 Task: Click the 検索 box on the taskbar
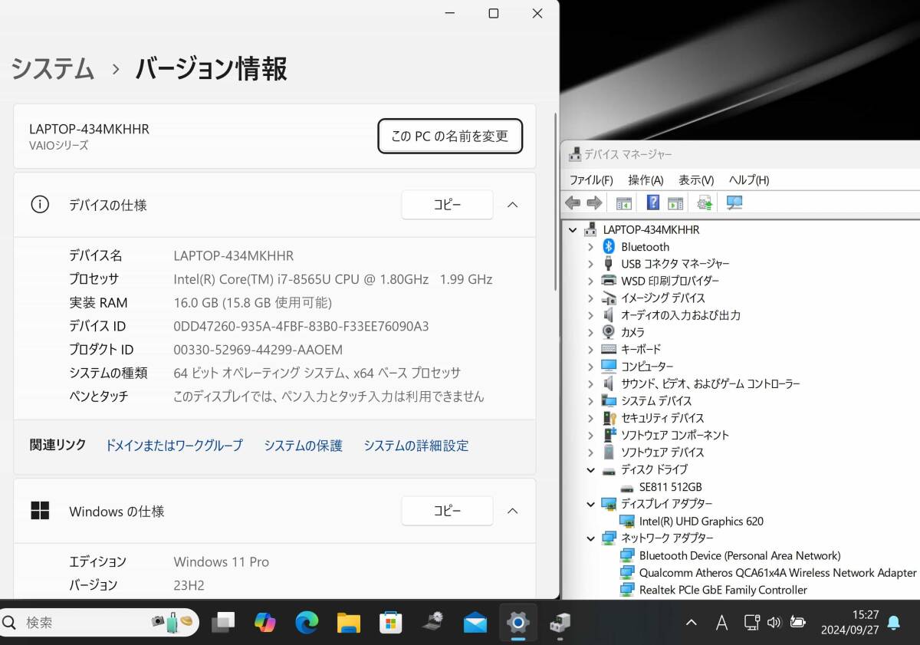(100, 622)
